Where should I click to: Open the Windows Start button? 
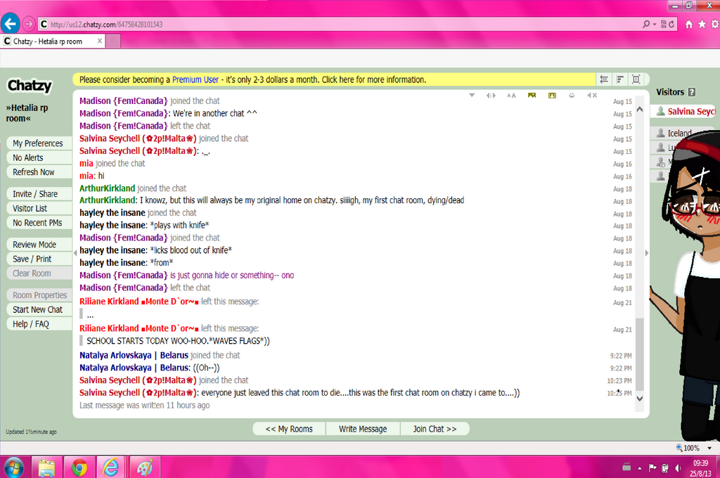point(14,467)
